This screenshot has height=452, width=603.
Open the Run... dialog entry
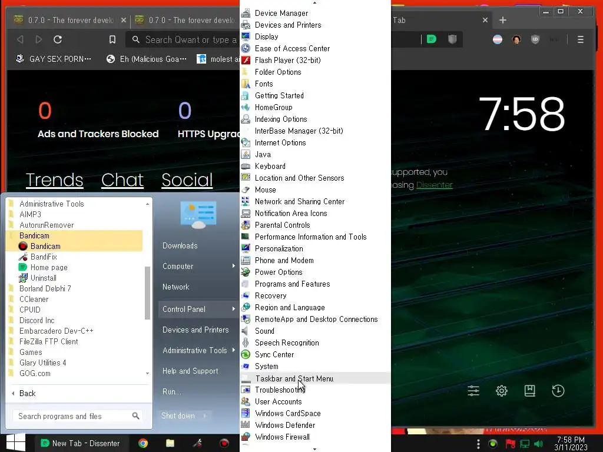[172, 391]
